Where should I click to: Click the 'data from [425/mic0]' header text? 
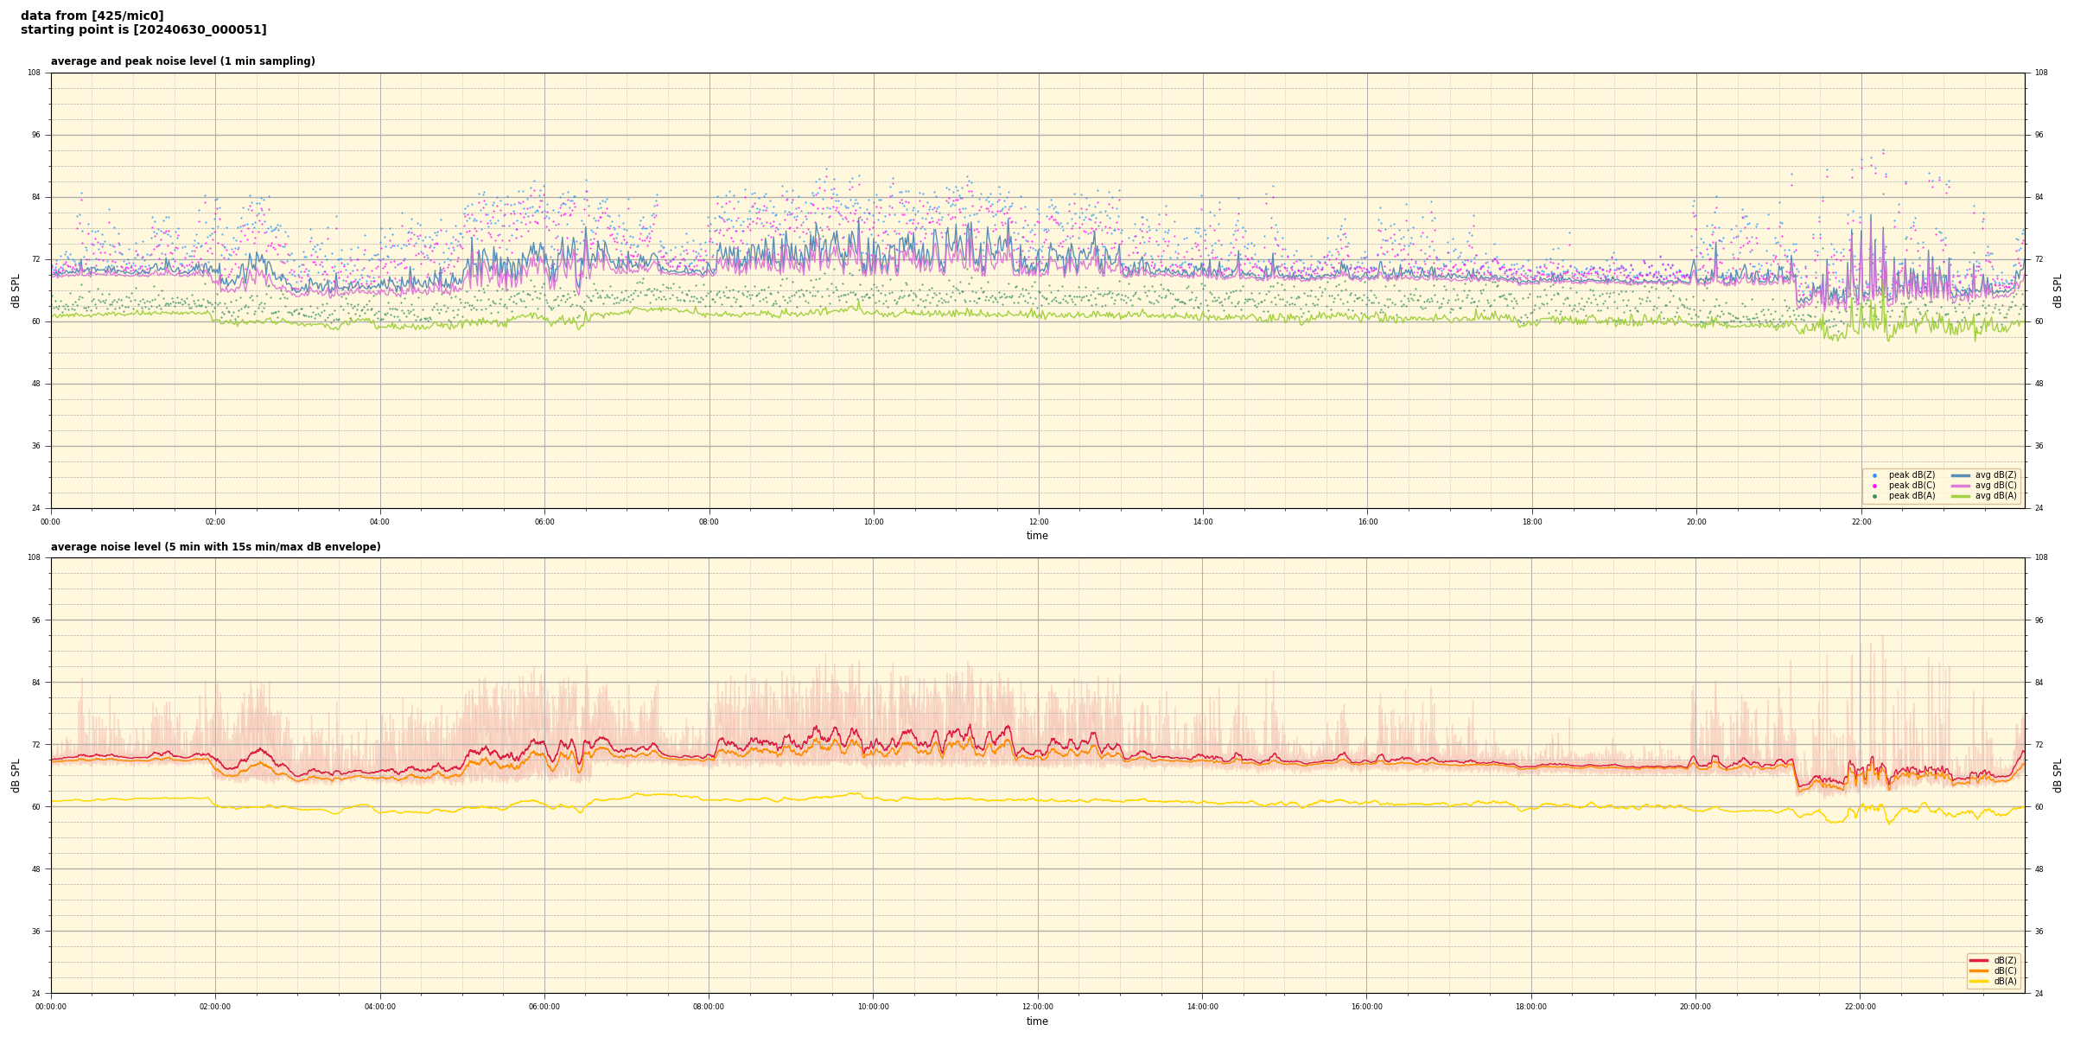[x=92, y=16]
